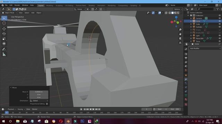Select the solid viewport shading mode
This screenshot has height=124, width=222.
pyautogui.click(x=172, y=13)
